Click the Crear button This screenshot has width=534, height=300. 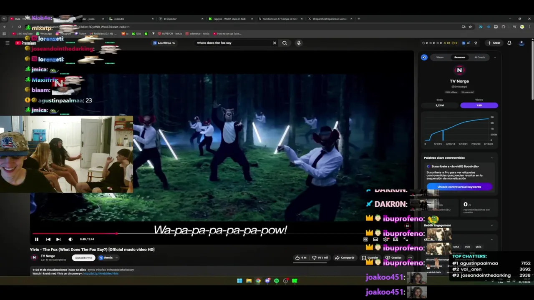click(x=494, y=43)
